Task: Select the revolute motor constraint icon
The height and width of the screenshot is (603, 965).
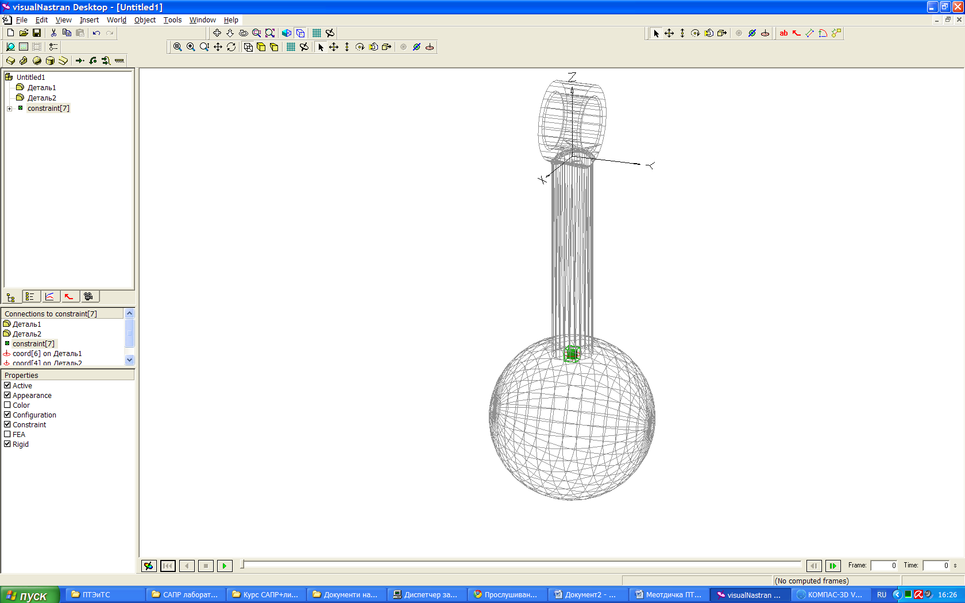Action: [93, 60]
